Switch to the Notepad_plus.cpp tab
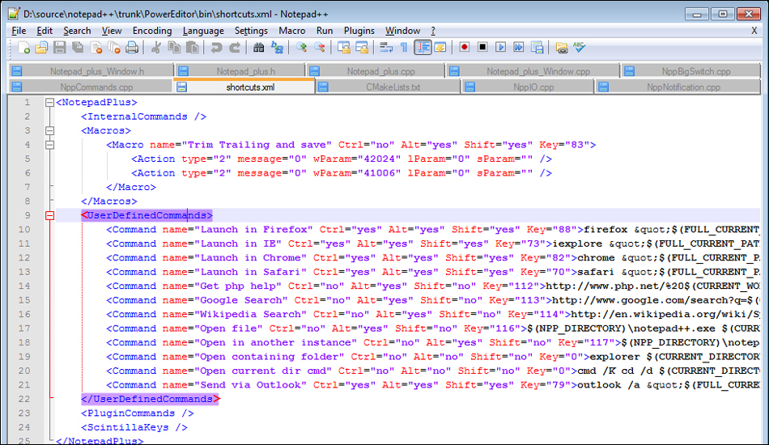 tap(375, 71)
